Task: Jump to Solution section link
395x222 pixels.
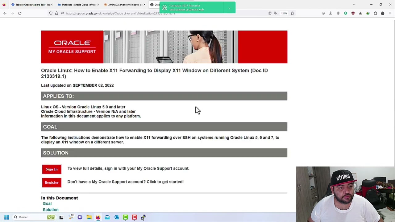Action: click(51, 210)
